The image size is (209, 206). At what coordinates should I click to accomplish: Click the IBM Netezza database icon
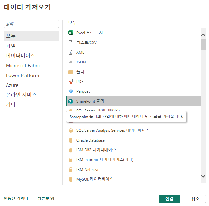coord(71,170)
